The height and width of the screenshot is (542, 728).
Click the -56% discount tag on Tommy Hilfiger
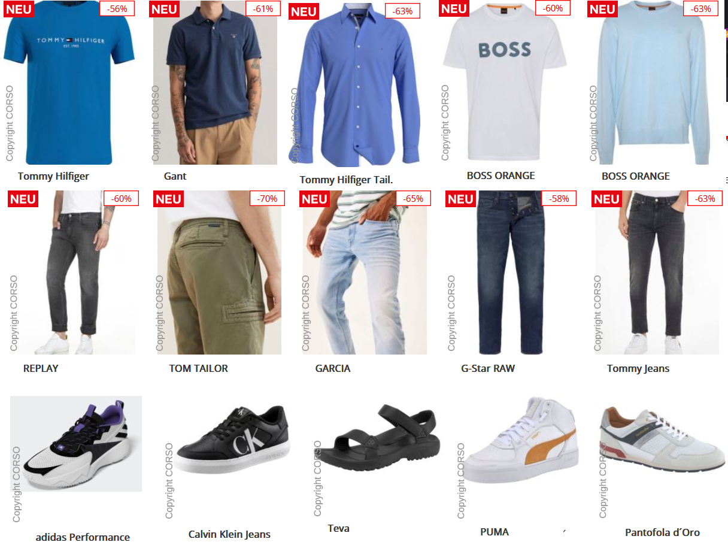click(x=117, y=8)
